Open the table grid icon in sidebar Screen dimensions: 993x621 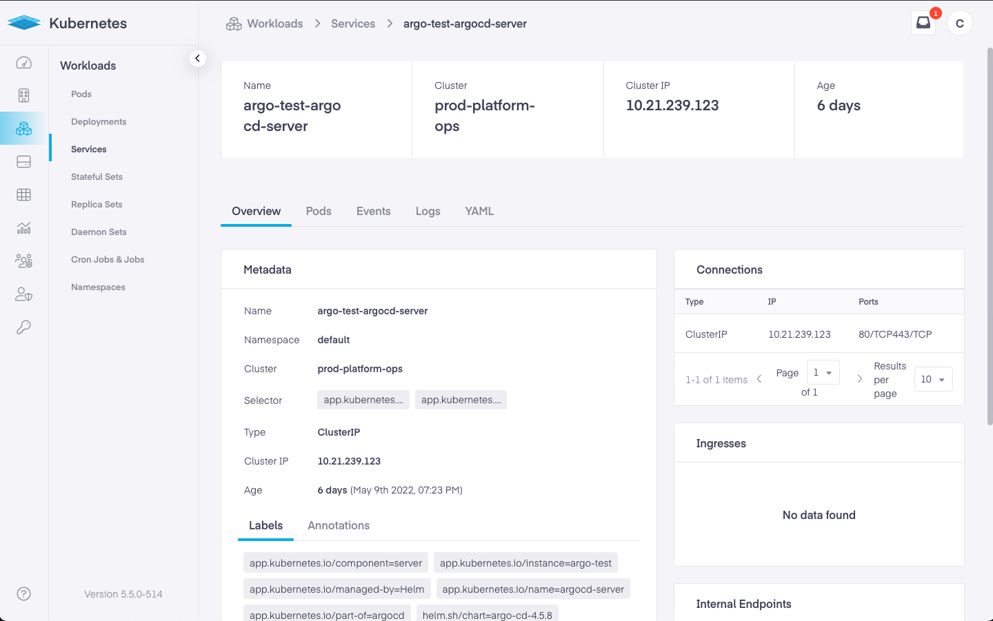click(x=23, y=195)
